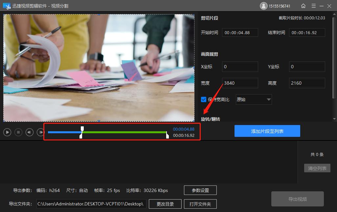Click the 添加片段至列表 button
The image size is (337, 212).
click(x=267, y=131)
